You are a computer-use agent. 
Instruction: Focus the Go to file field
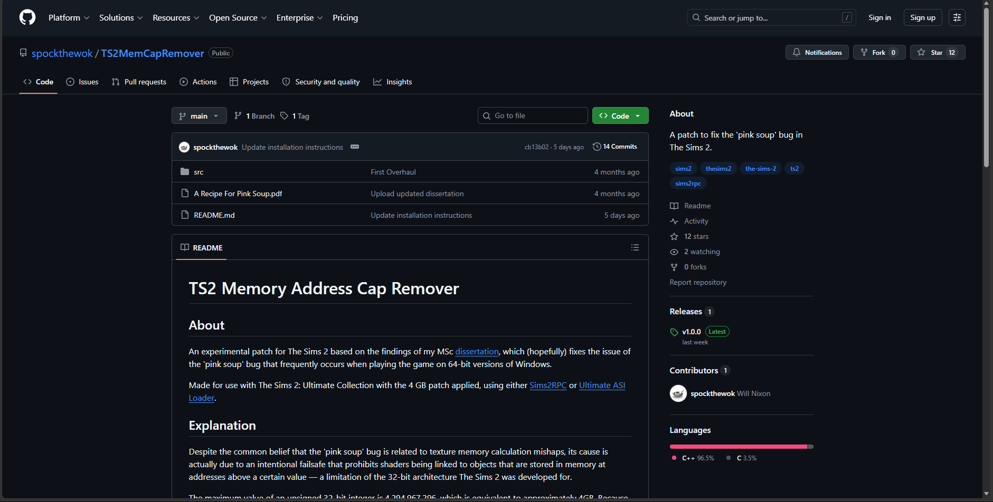click(533, 115)
